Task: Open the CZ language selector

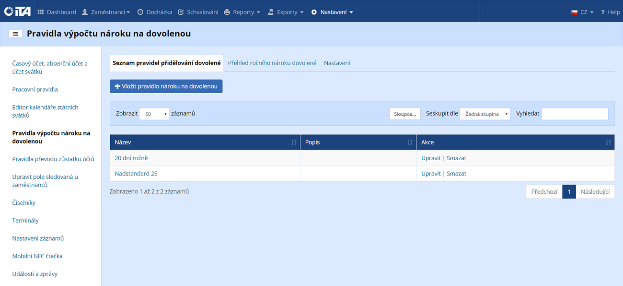Action: coord(582,12)
